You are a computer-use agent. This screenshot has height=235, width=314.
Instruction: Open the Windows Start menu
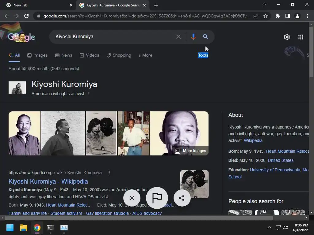click(x=10, y=228)
